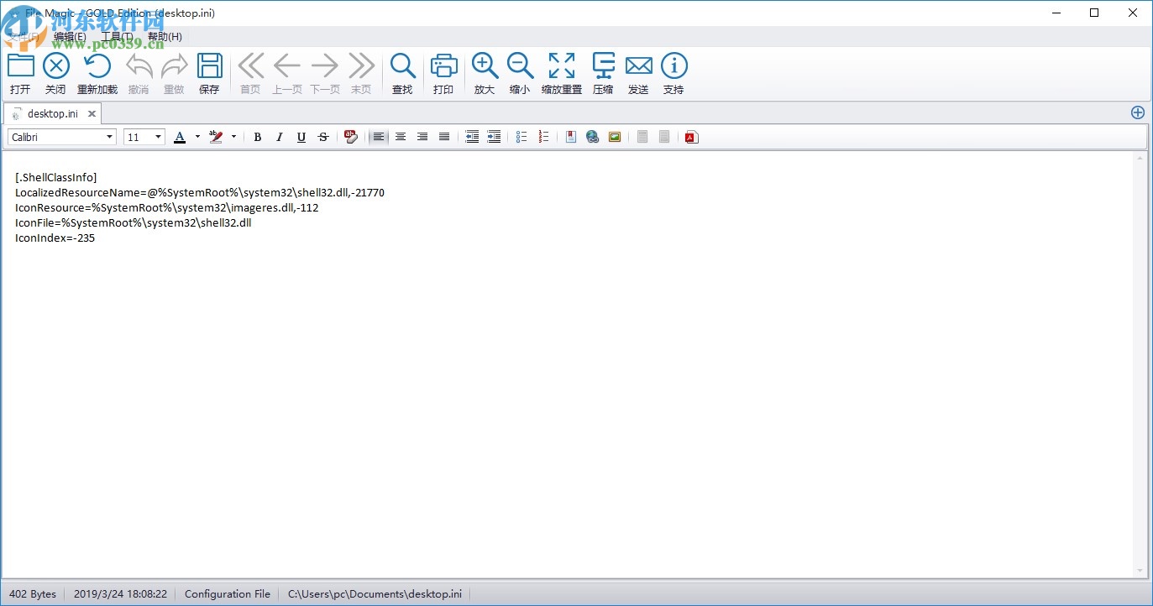Toggle strikethrough formatting
The image size is (1153, 606).
[x=323, y=137]
